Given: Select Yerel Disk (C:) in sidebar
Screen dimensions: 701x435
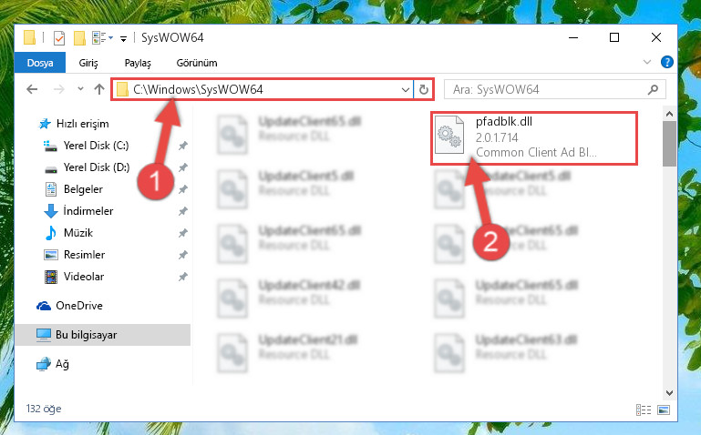Looking at the screenshot, I should (x=96, y=146).
